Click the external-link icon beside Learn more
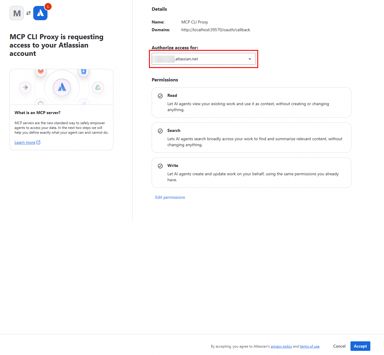Image resolution: width=384 pixels, height=355 pixels. coord(38,142)
